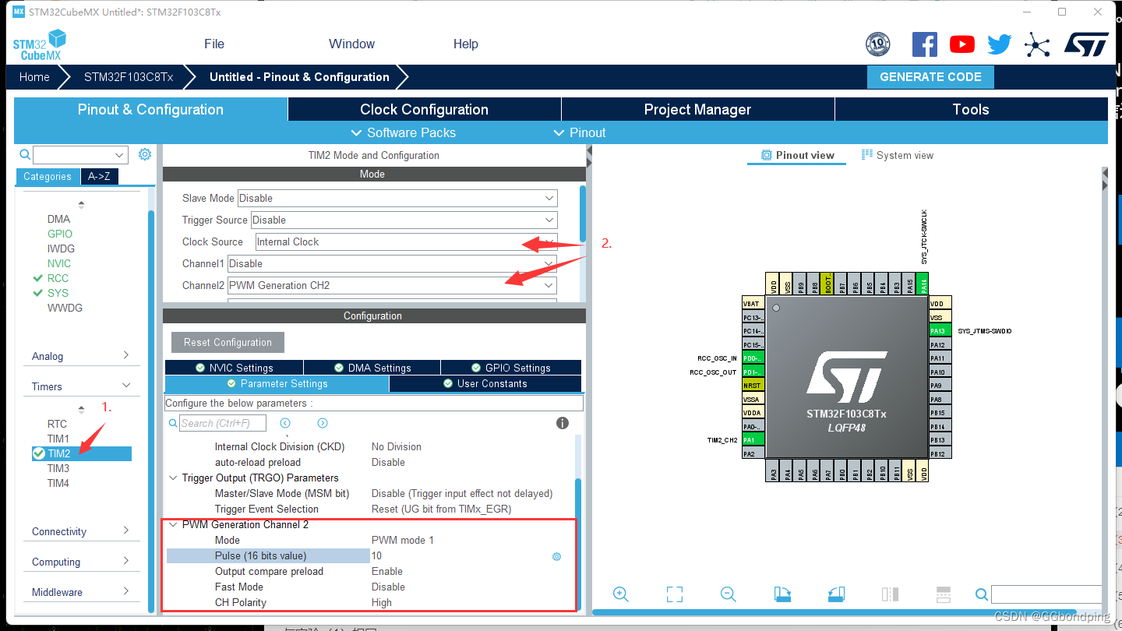The image size is (1122, 631).
Task: Switch to Tools tab
Action: pyautogui.click(x=971, y=109)
